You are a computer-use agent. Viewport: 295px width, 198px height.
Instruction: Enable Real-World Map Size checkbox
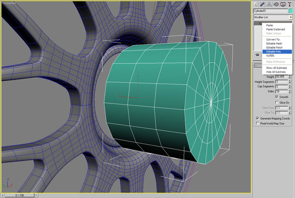[x=257, y=124]
